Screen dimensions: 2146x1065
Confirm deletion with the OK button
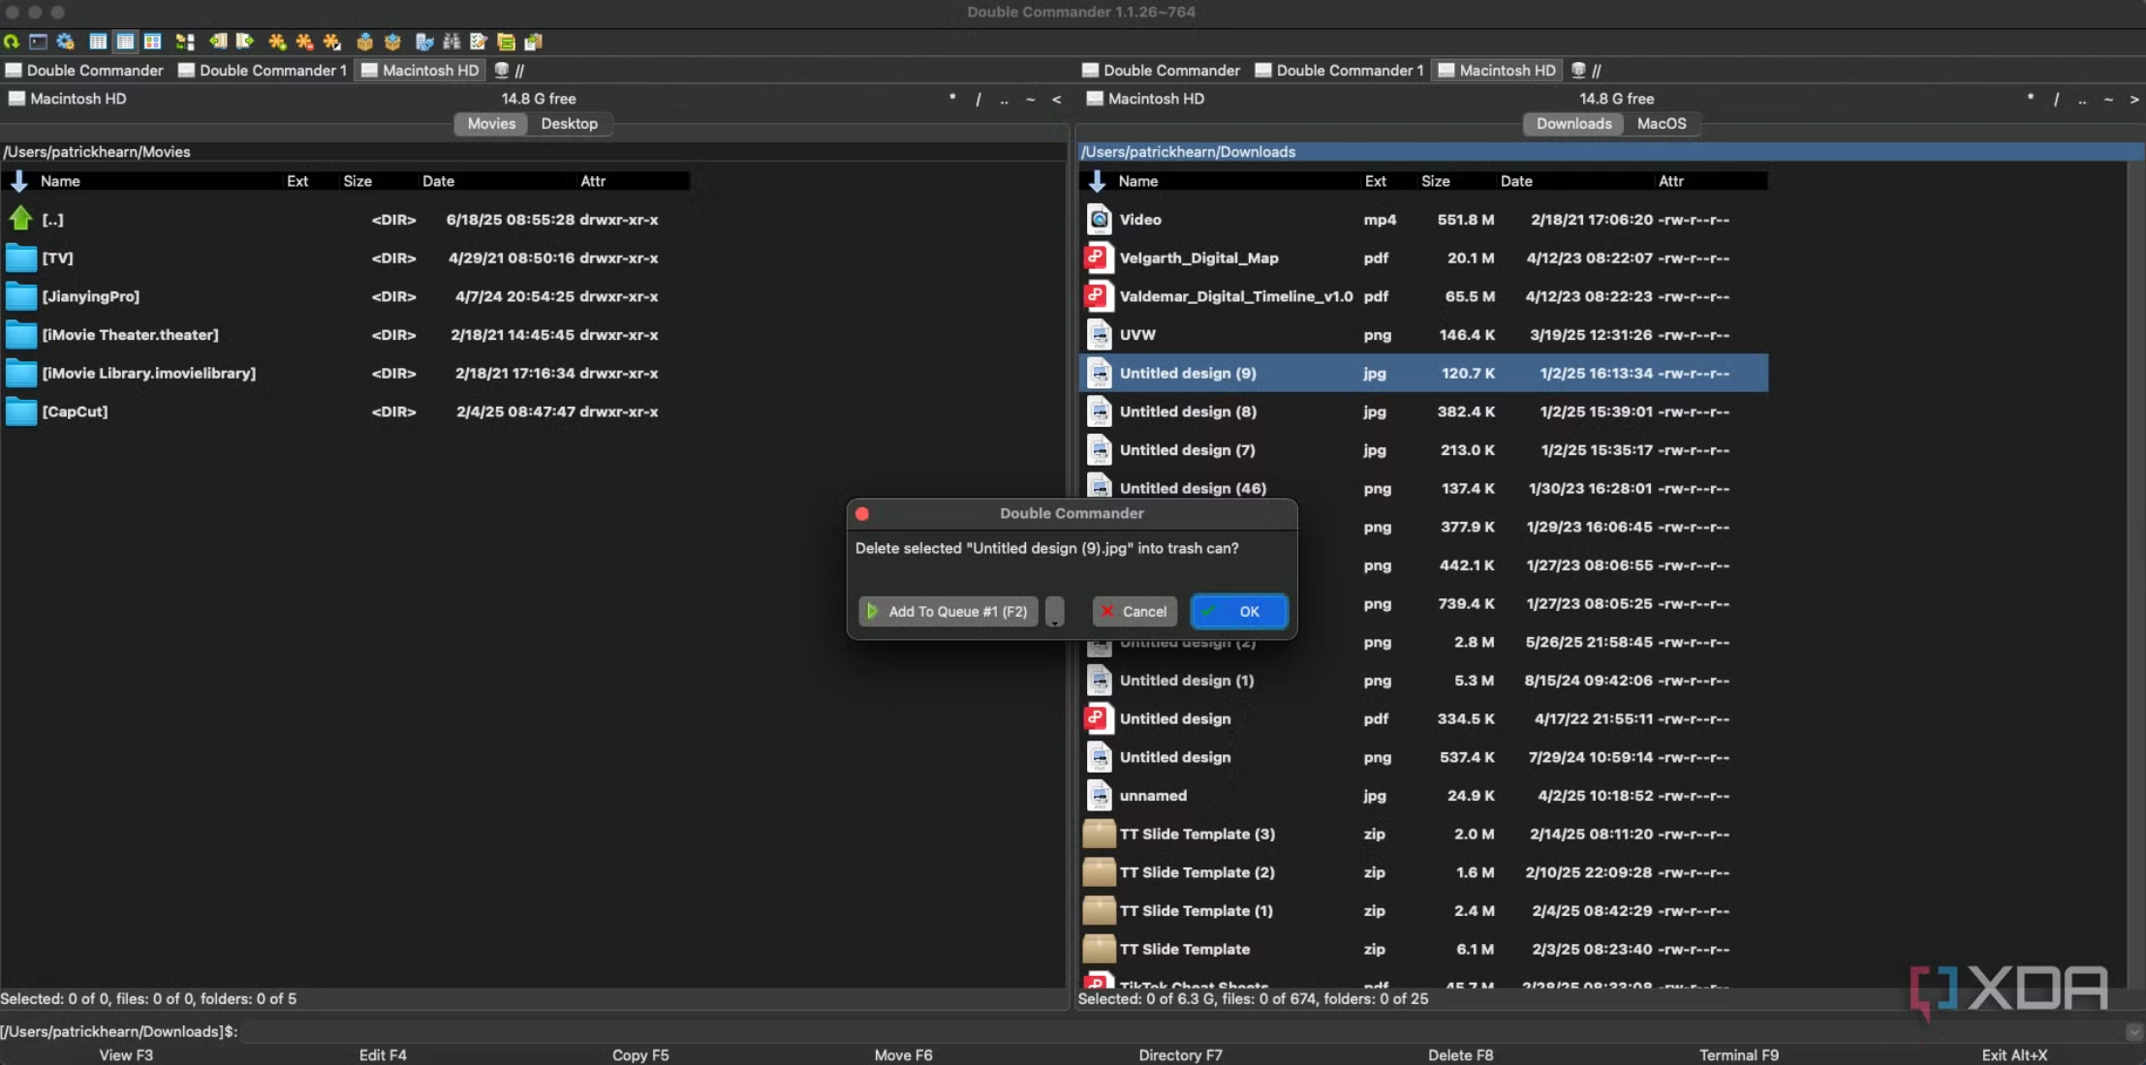click(1239, 612)
